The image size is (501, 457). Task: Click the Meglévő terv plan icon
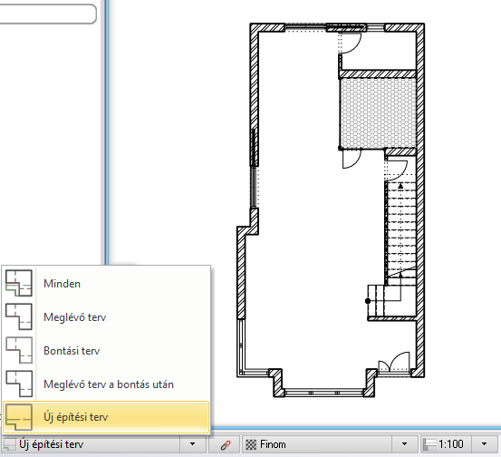tap(19, 316)
